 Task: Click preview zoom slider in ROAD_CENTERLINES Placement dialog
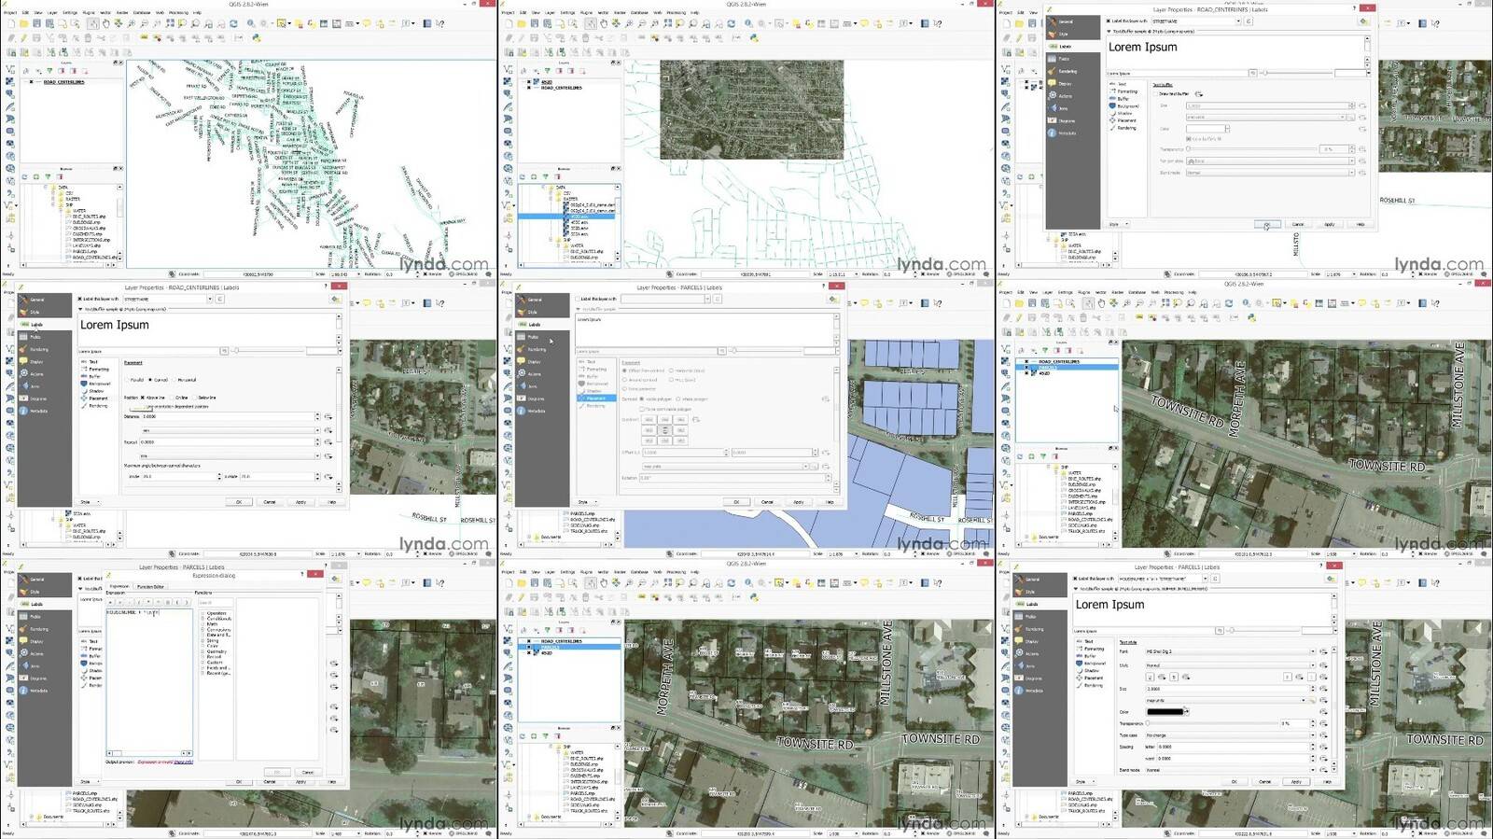[269, 351]
